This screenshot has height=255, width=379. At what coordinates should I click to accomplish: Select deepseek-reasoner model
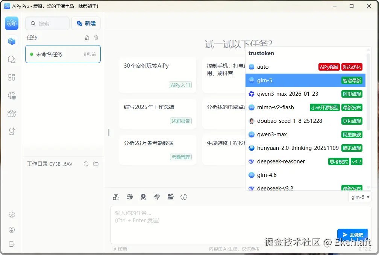pos(306,161)
